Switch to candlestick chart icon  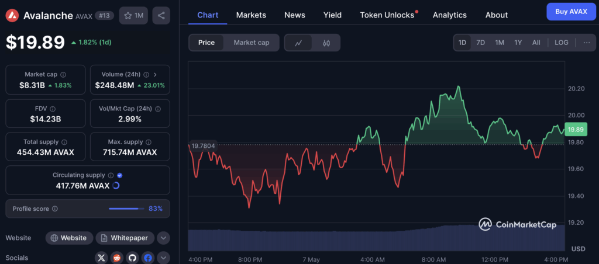pos(326,43)
